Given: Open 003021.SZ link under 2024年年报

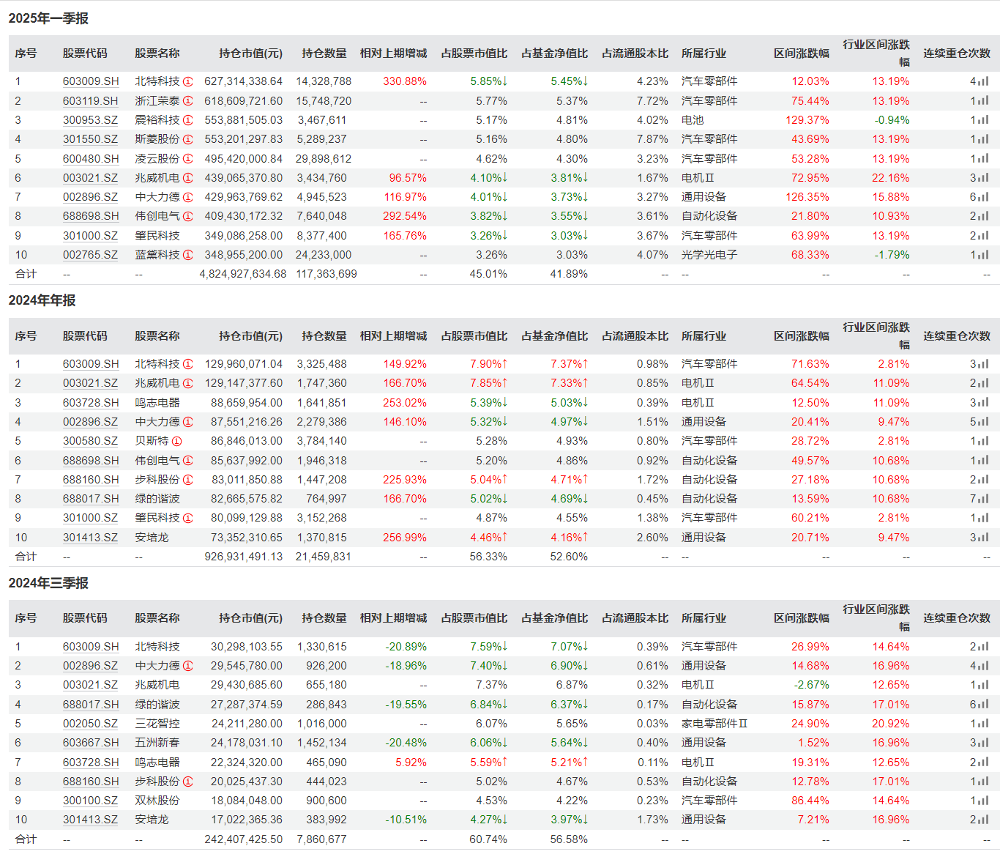Looking at the screenshot, I should (90, 383).
